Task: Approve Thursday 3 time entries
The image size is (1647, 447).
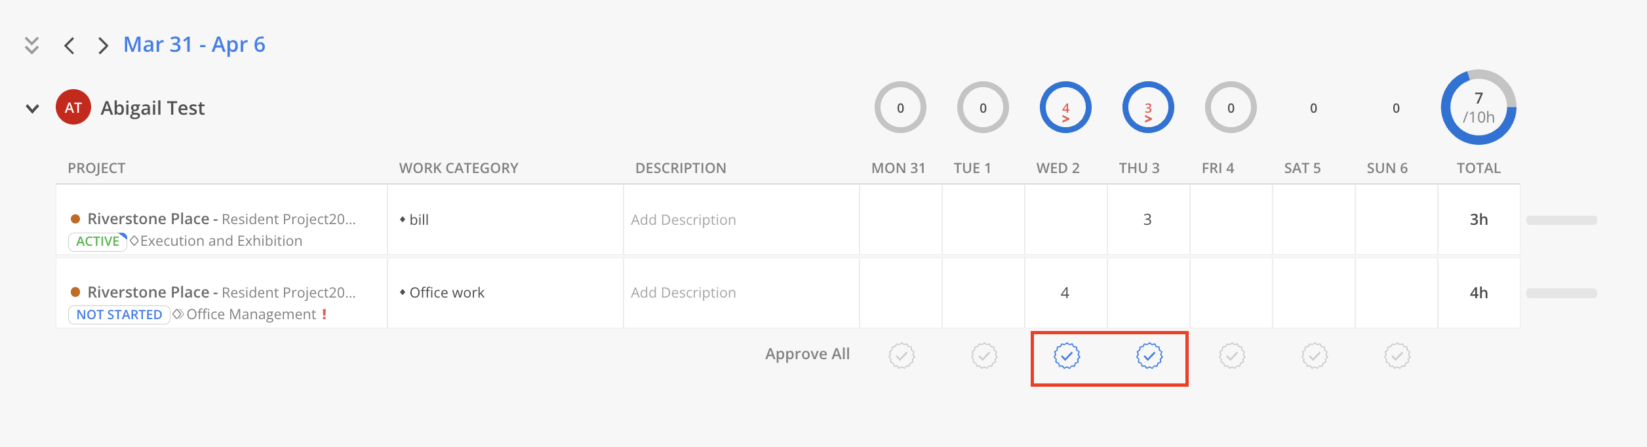Action: tap(1149, 356)
